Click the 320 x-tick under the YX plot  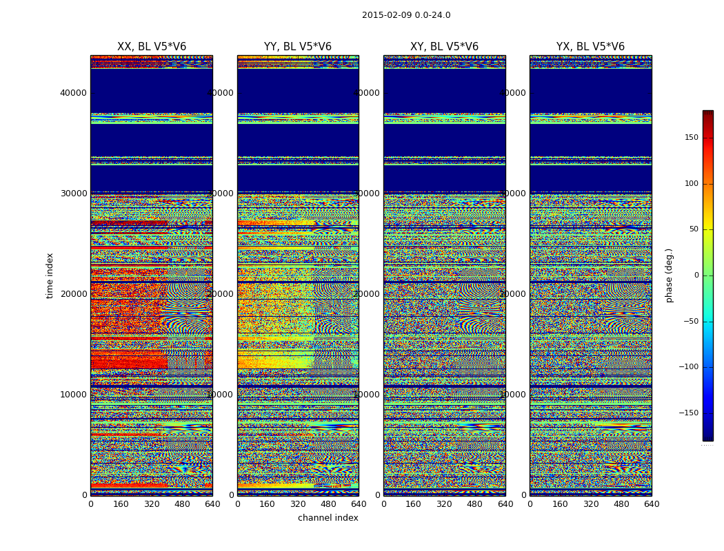(x=590, y=504)
